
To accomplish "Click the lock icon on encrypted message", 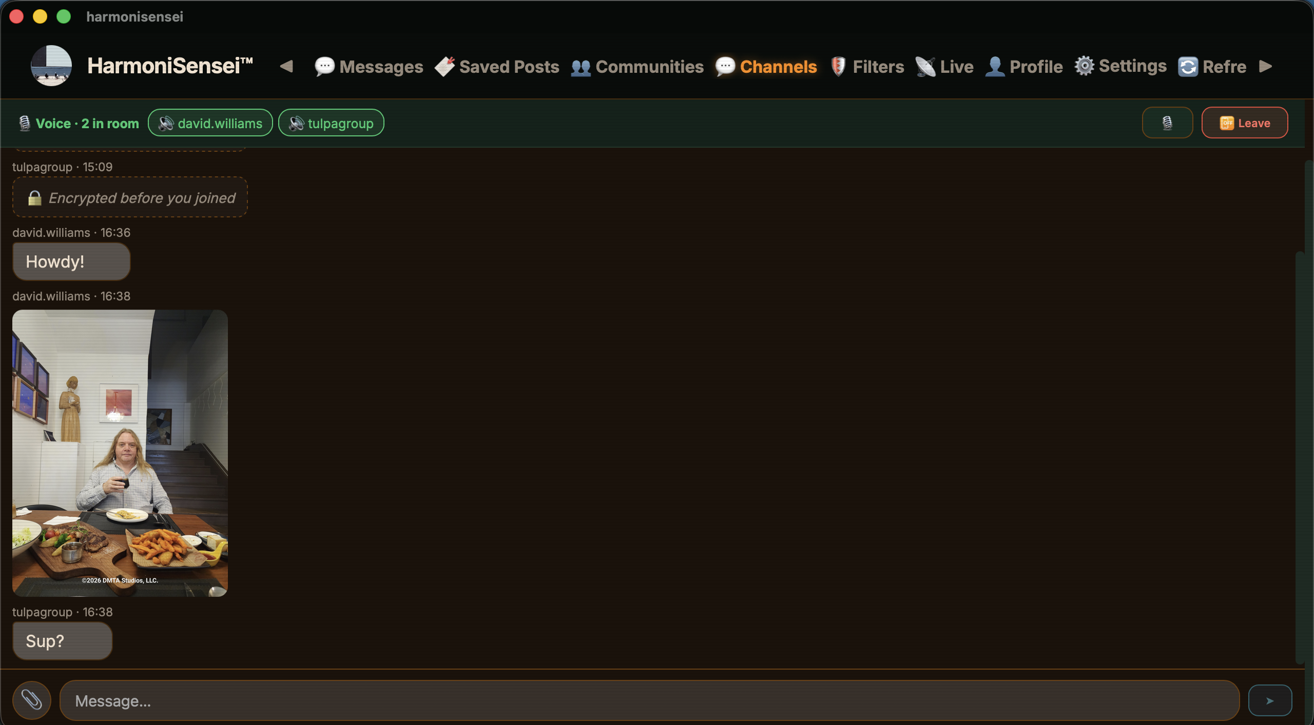I will pos(34,198).
